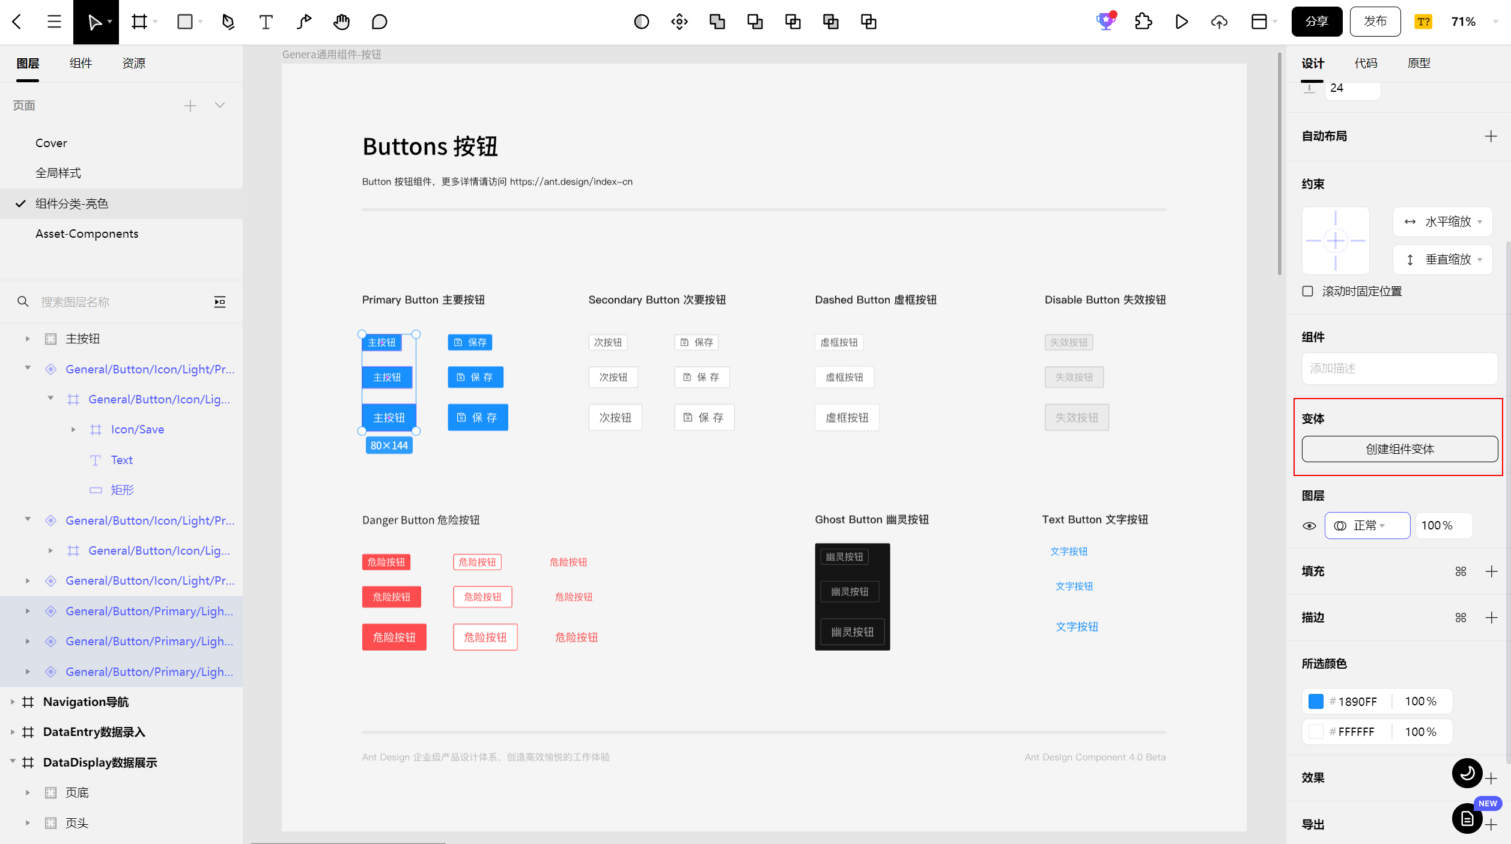Click 创建组件变体 button
The width and height of the screenshot is (1511, 844).
click(x=1400, y=449)
